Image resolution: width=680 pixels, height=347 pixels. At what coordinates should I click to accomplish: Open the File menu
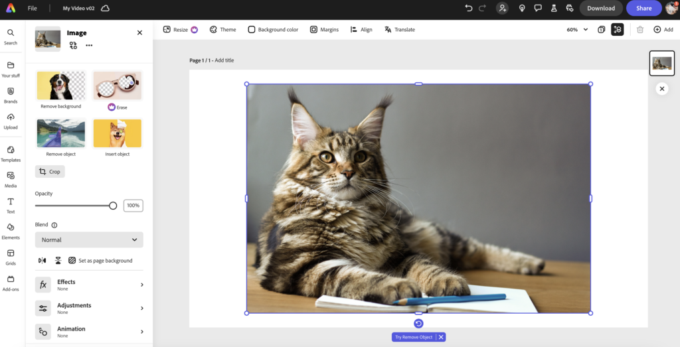tap(33, 9)
